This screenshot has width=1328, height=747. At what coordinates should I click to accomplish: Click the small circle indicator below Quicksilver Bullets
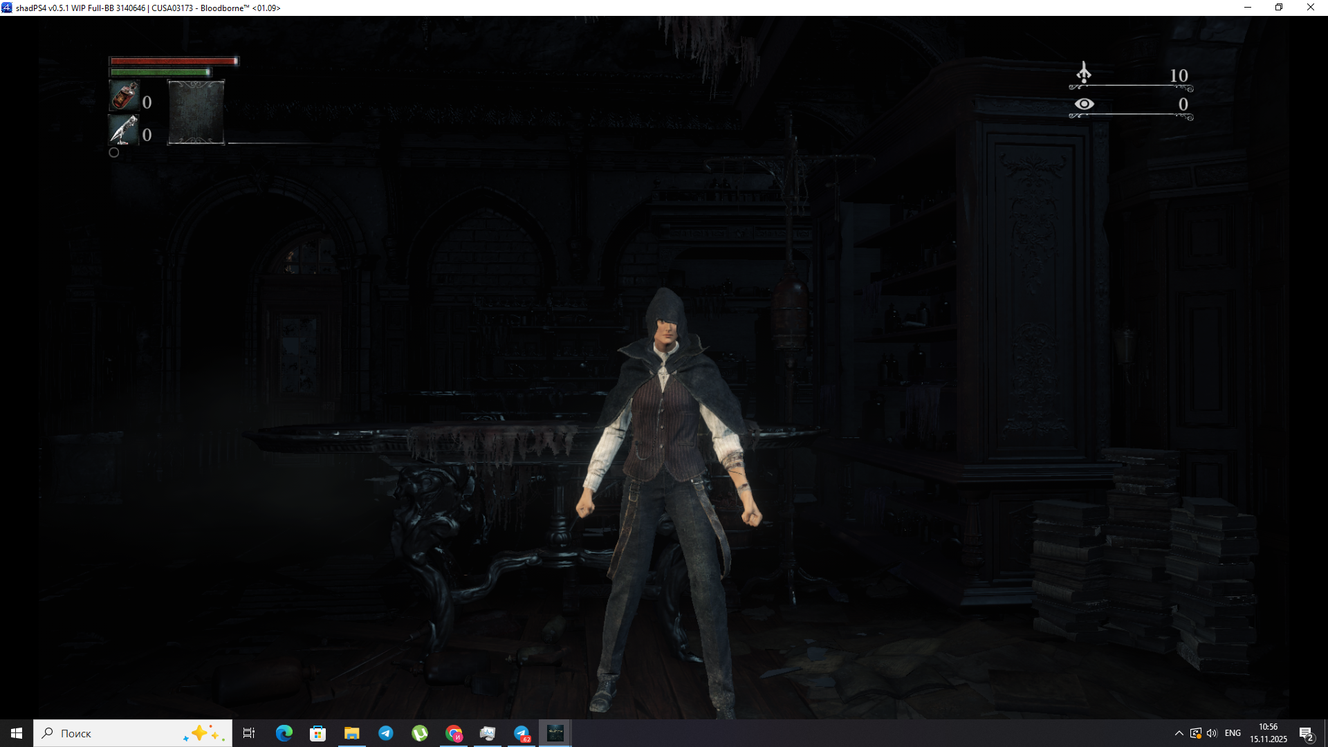114,152
